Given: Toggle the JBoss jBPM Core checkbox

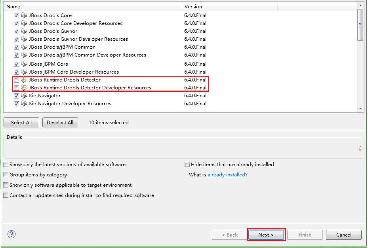Looking at the screenshot, I should click(x=16, y=64).
